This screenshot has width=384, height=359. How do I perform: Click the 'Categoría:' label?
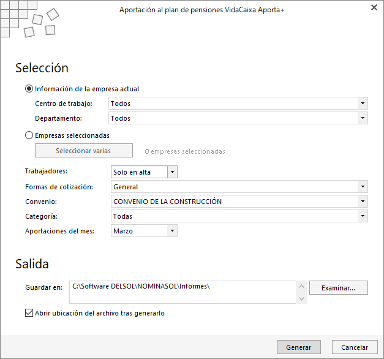tap(41, 216)
